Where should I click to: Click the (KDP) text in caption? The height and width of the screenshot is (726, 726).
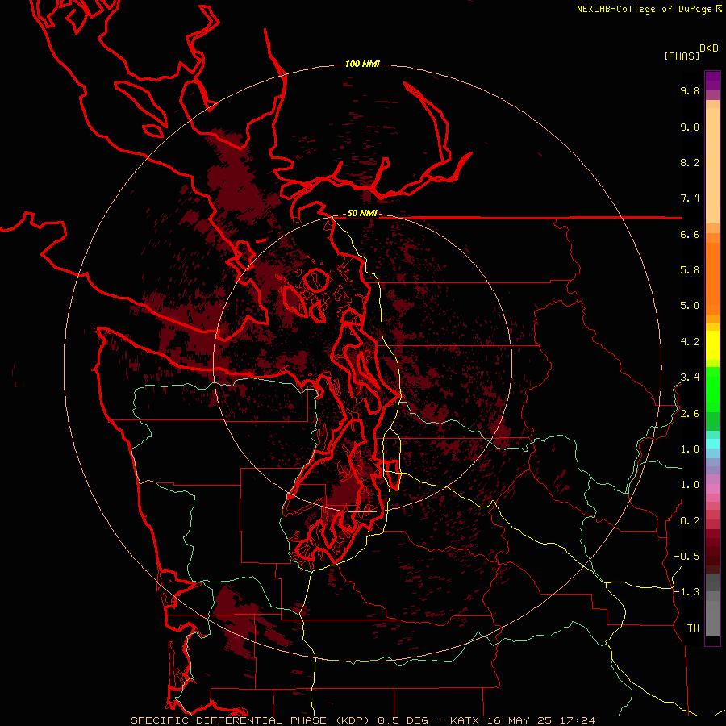point(353,720)
